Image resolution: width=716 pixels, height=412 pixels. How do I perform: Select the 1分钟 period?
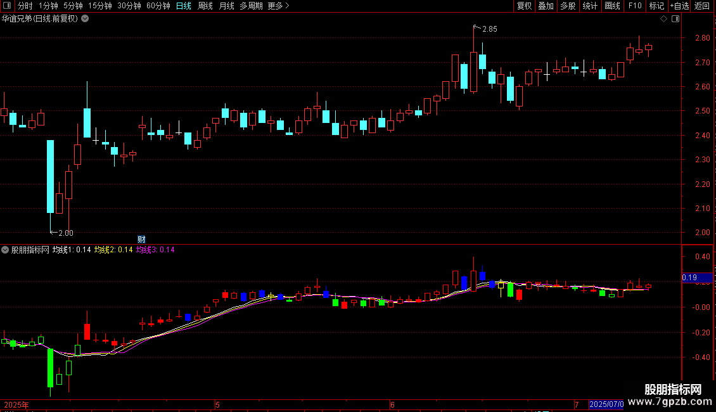click(48, 6)
